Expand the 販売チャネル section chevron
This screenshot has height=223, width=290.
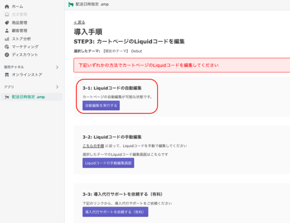(57, 67)
